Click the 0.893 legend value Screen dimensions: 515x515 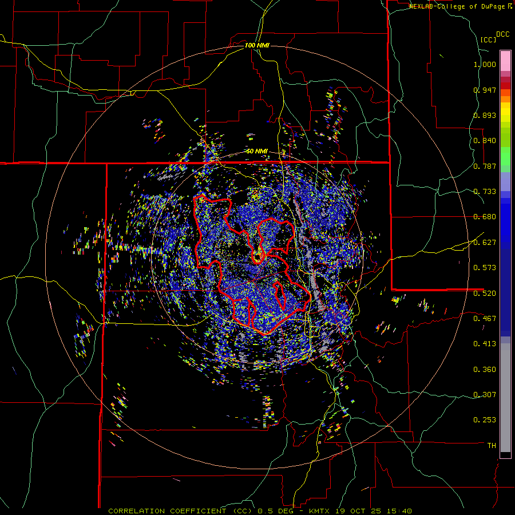(485, 115)
